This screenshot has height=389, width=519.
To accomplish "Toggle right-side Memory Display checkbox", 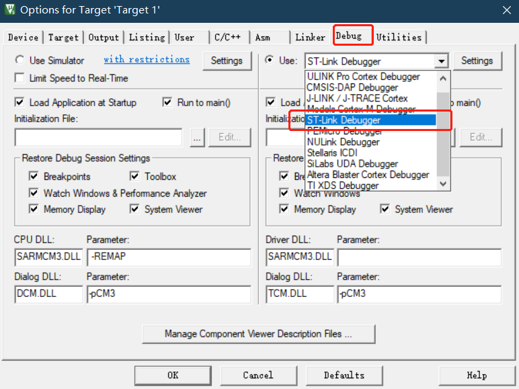I will click(x=284, y=209).
